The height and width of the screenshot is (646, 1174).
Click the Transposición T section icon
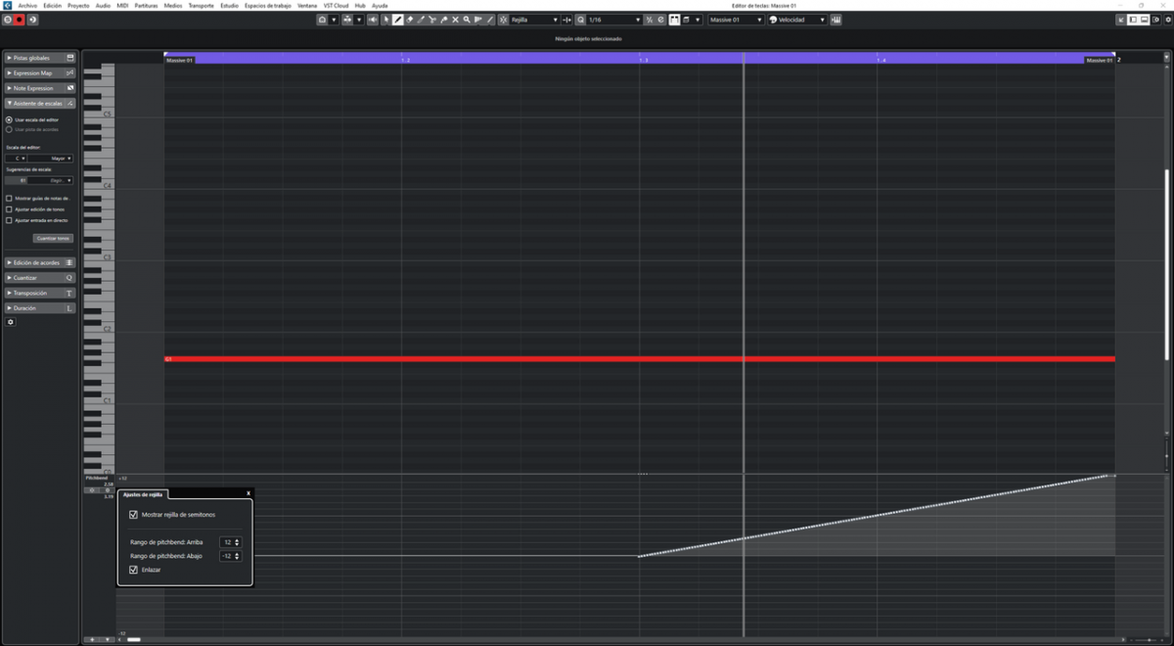pyautogui.click(x=69, y=293)
